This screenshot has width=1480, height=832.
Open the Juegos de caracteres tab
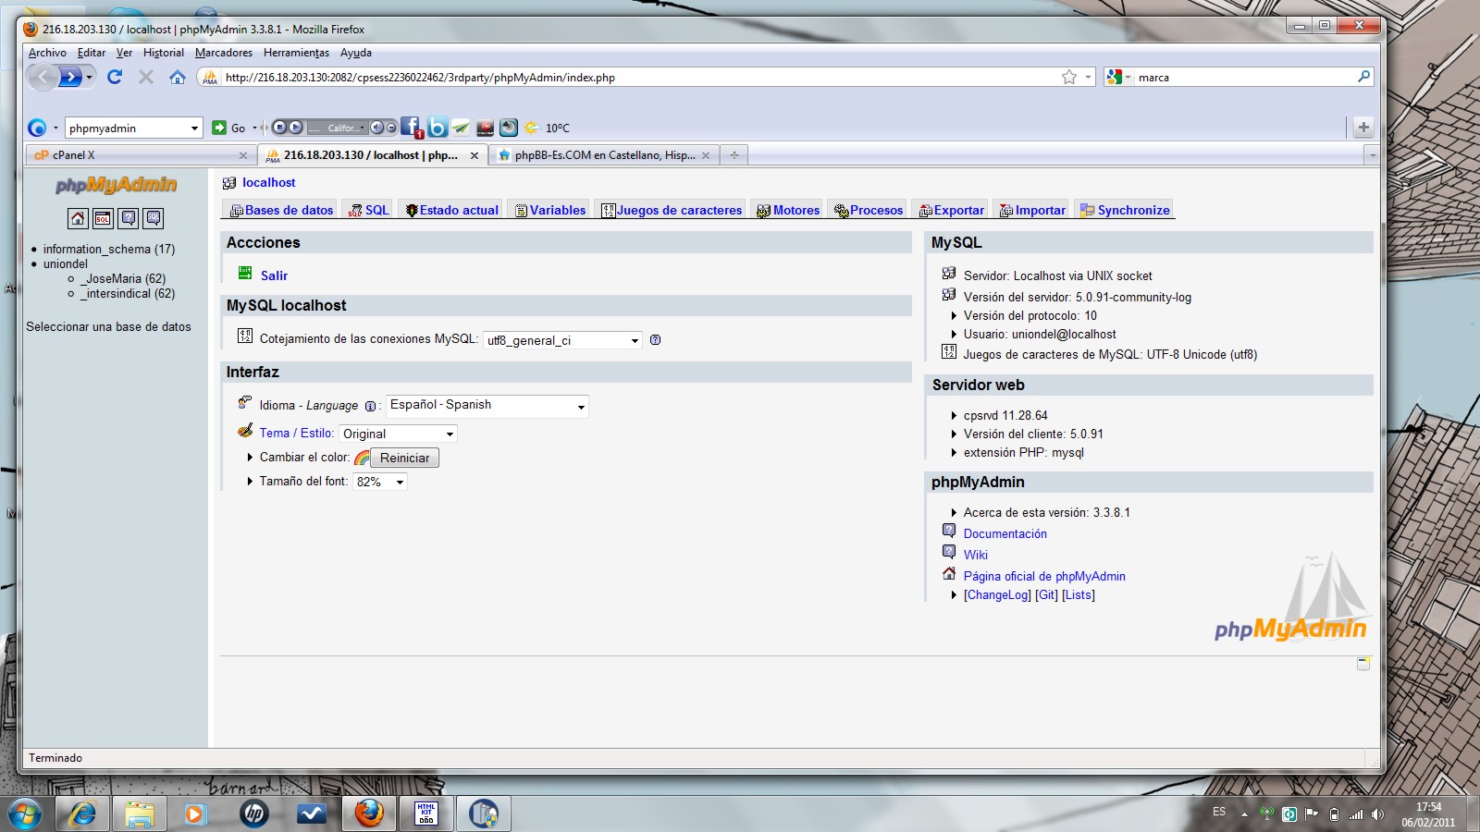pos(672,210)
